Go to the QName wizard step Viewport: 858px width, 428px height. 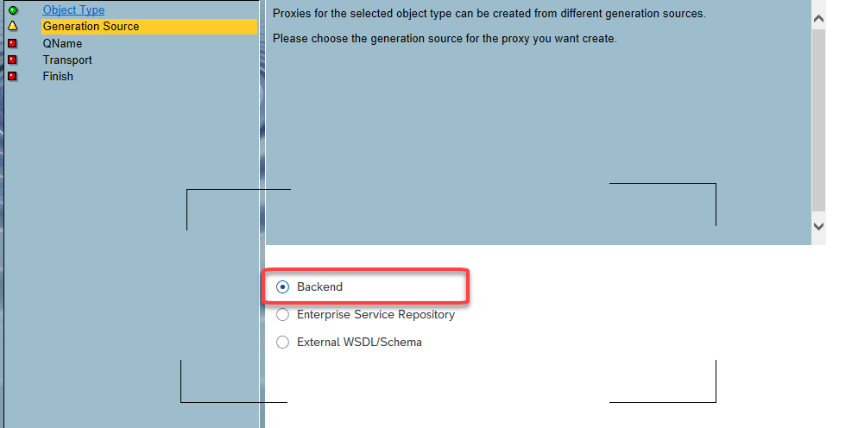62,43
